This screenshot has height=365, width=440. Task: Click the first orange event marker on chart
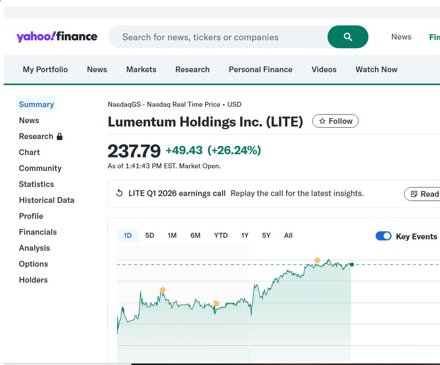163,290
